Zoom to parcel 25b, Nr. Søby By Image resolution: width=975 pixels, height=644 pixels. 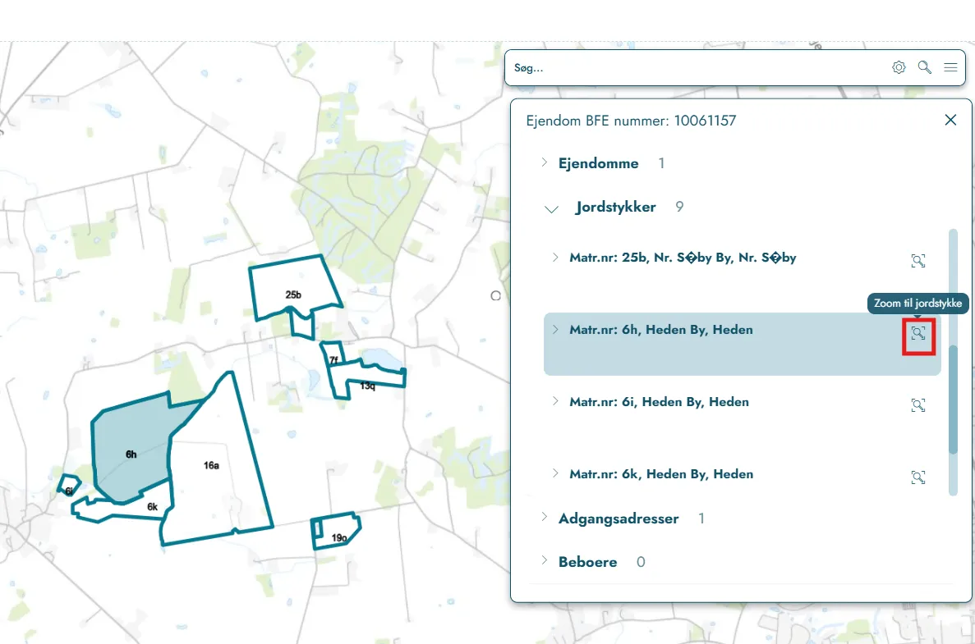tap(918, 261)
